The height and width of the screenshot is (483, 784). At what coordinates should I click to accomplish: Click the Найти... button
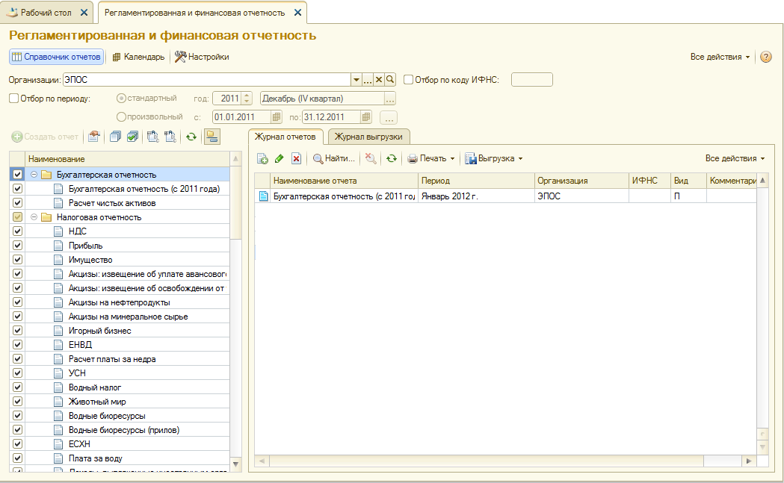[333, 158]
